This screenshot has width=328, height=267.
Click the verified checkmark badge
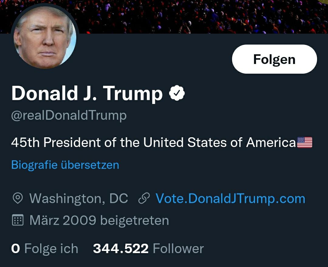pos(177,93)
